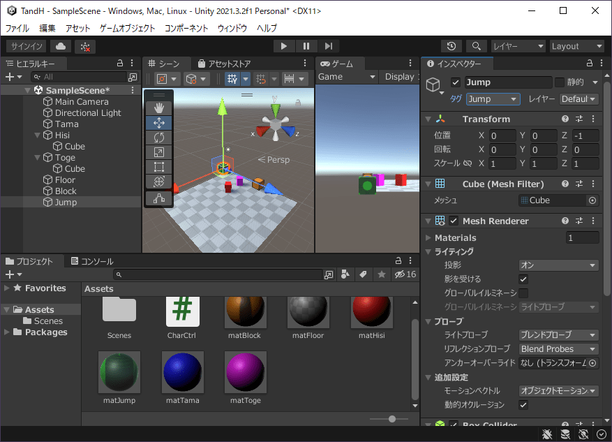
Task: Click the search by type icon
Action: pyautogui.click(x=345, y=274)
